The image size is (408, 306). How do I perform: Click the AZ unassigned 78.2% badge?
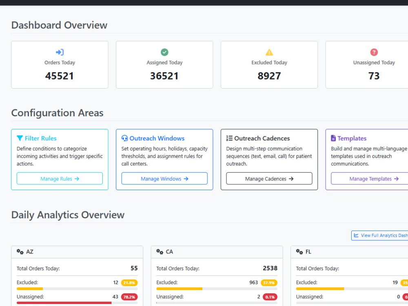point(129,297)
